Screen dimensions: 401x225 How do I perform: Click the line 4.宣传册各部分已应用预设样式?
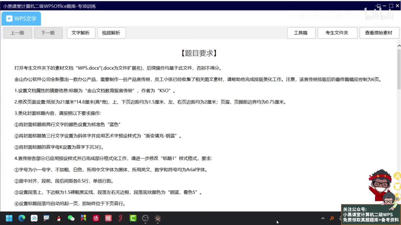(x=113, y=158)
